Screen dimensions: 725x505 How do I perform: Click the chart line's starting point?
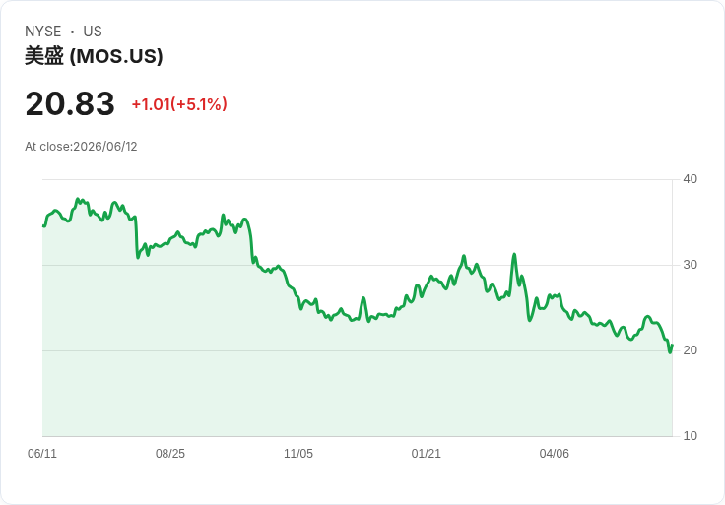43,226
